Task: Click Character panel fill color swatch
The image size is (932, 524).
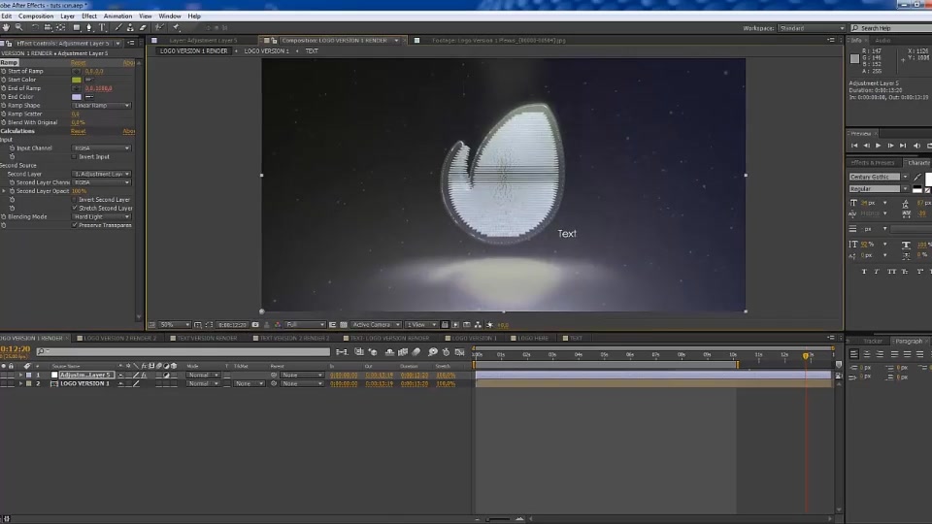Action: click(x=928, y=179)
